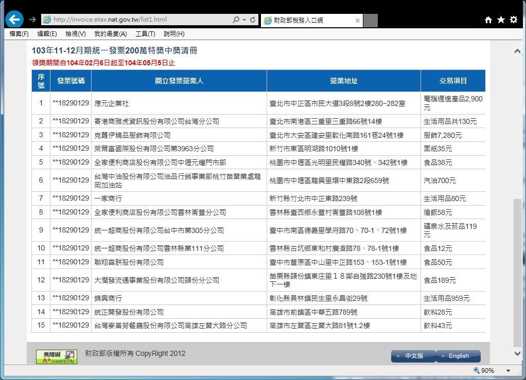The image size is (526, 380).
Task: Click address 新竹縣竹北市中正東路239號
Action: click(313, 198)
